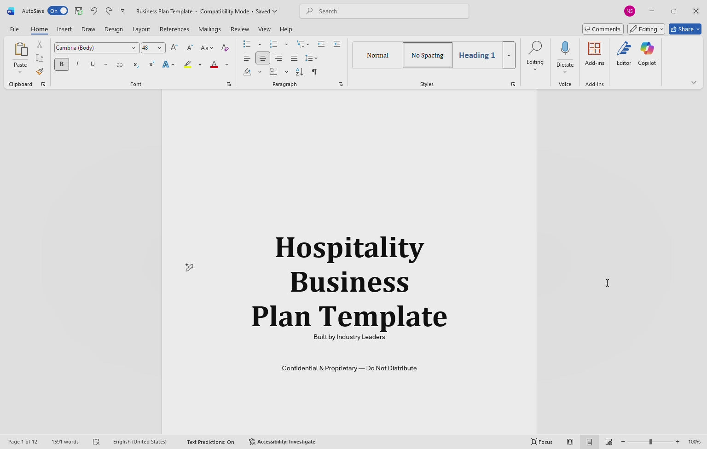Enable italic formatting
This screenshot has width=707, height=449.
point(77,64)
